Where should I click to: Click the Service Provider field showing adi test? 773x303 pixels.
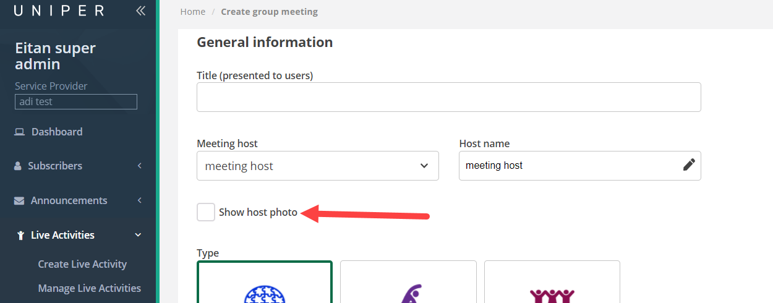tap(76, 102)
